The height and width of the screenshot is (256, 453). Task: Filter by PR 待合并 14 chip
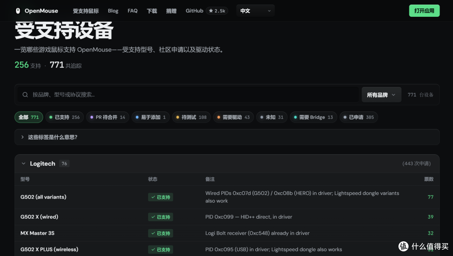coord(107,117)
